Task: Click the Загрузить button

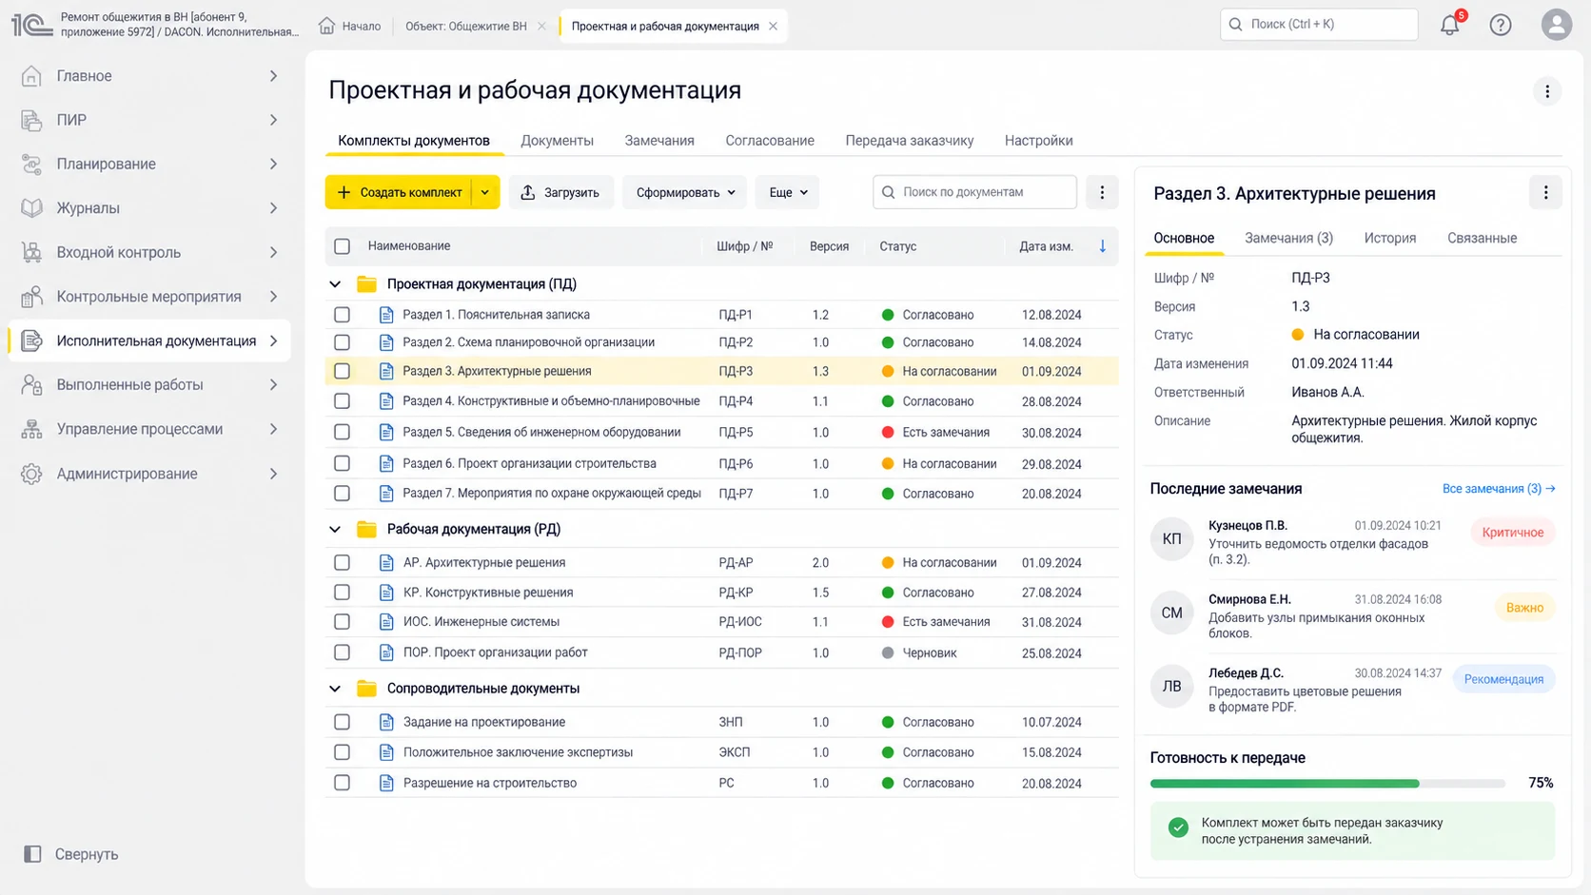Action: 561,192
